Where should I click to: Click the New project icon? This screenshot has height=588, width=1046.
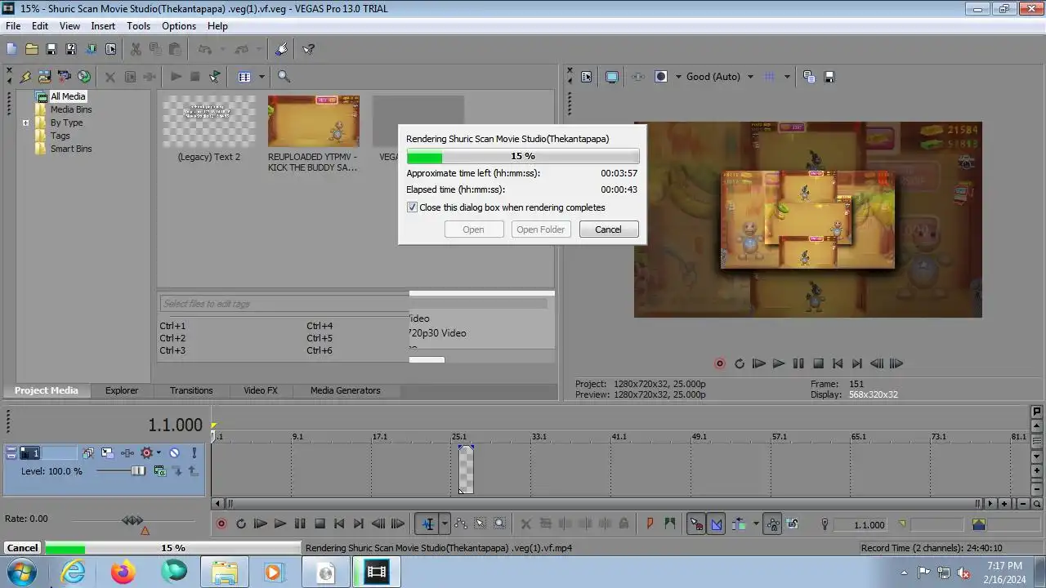(11, 49)
